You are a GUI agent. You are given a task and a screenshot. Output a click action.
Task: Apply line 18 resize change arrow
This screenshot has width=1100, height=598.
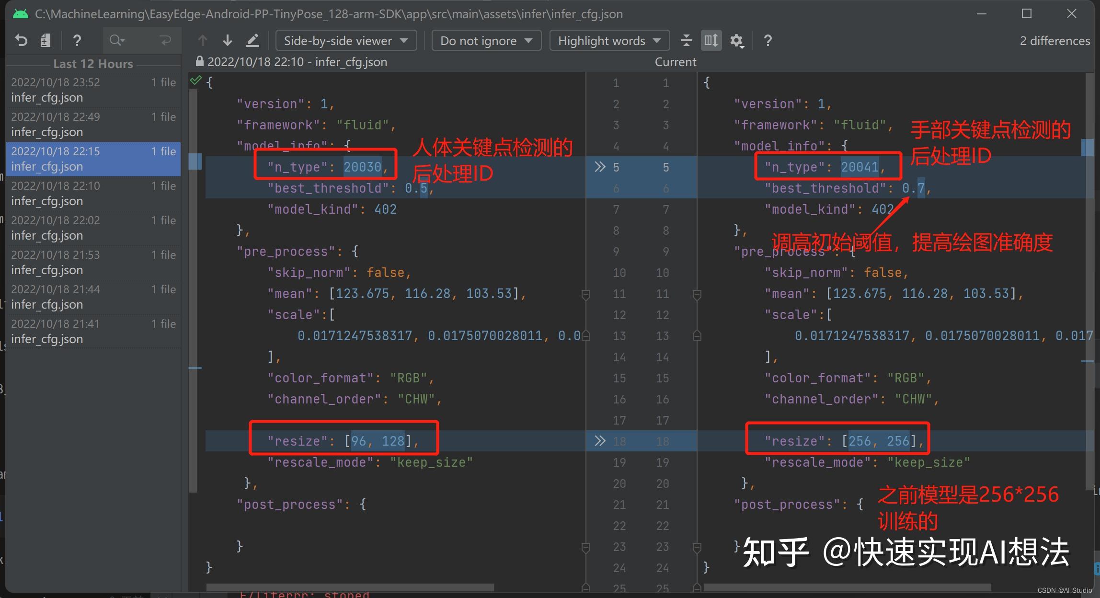pyautogui.click(x=600, y=441)
